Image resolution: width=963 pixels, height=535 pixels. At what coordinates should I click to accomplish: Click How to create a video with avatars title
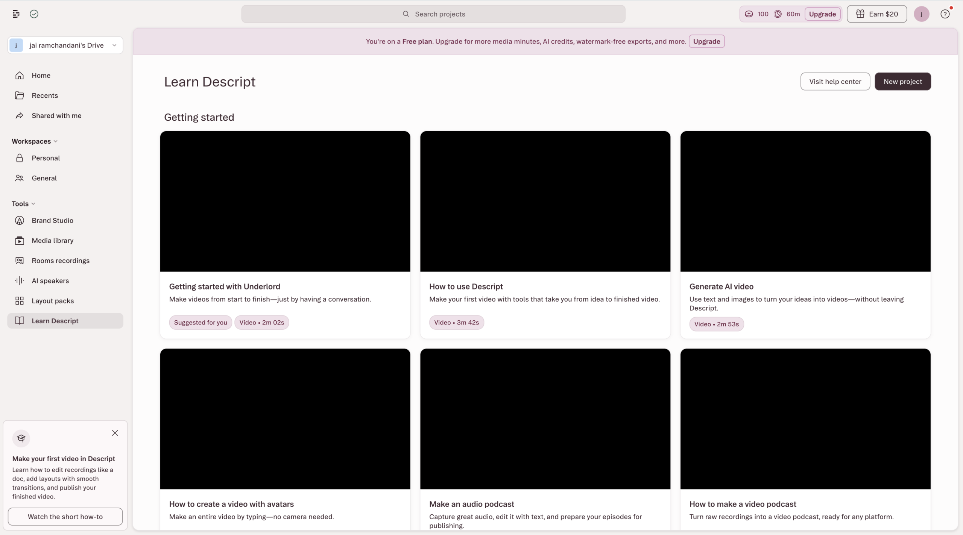[x=231, y=504]
